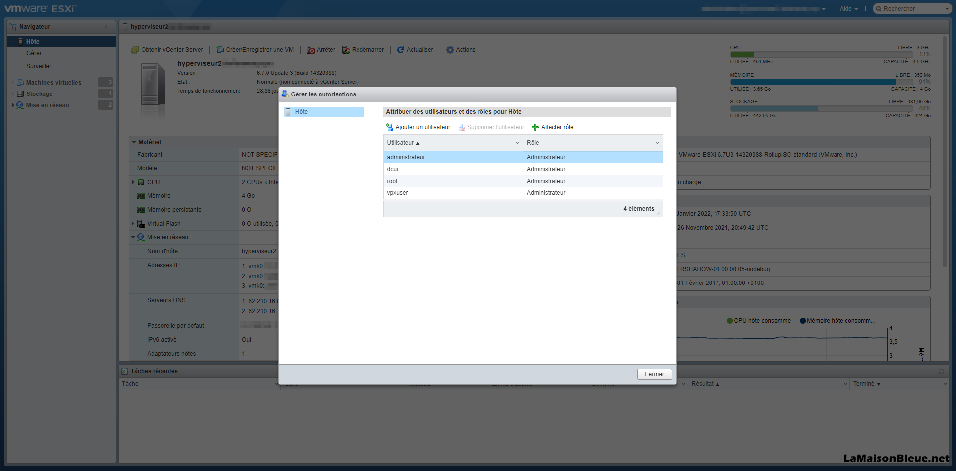Image resolution: width=956 pixels, height=471 pixels.
Task: Open the Terminé column dropdown
Action: (945, 384)
